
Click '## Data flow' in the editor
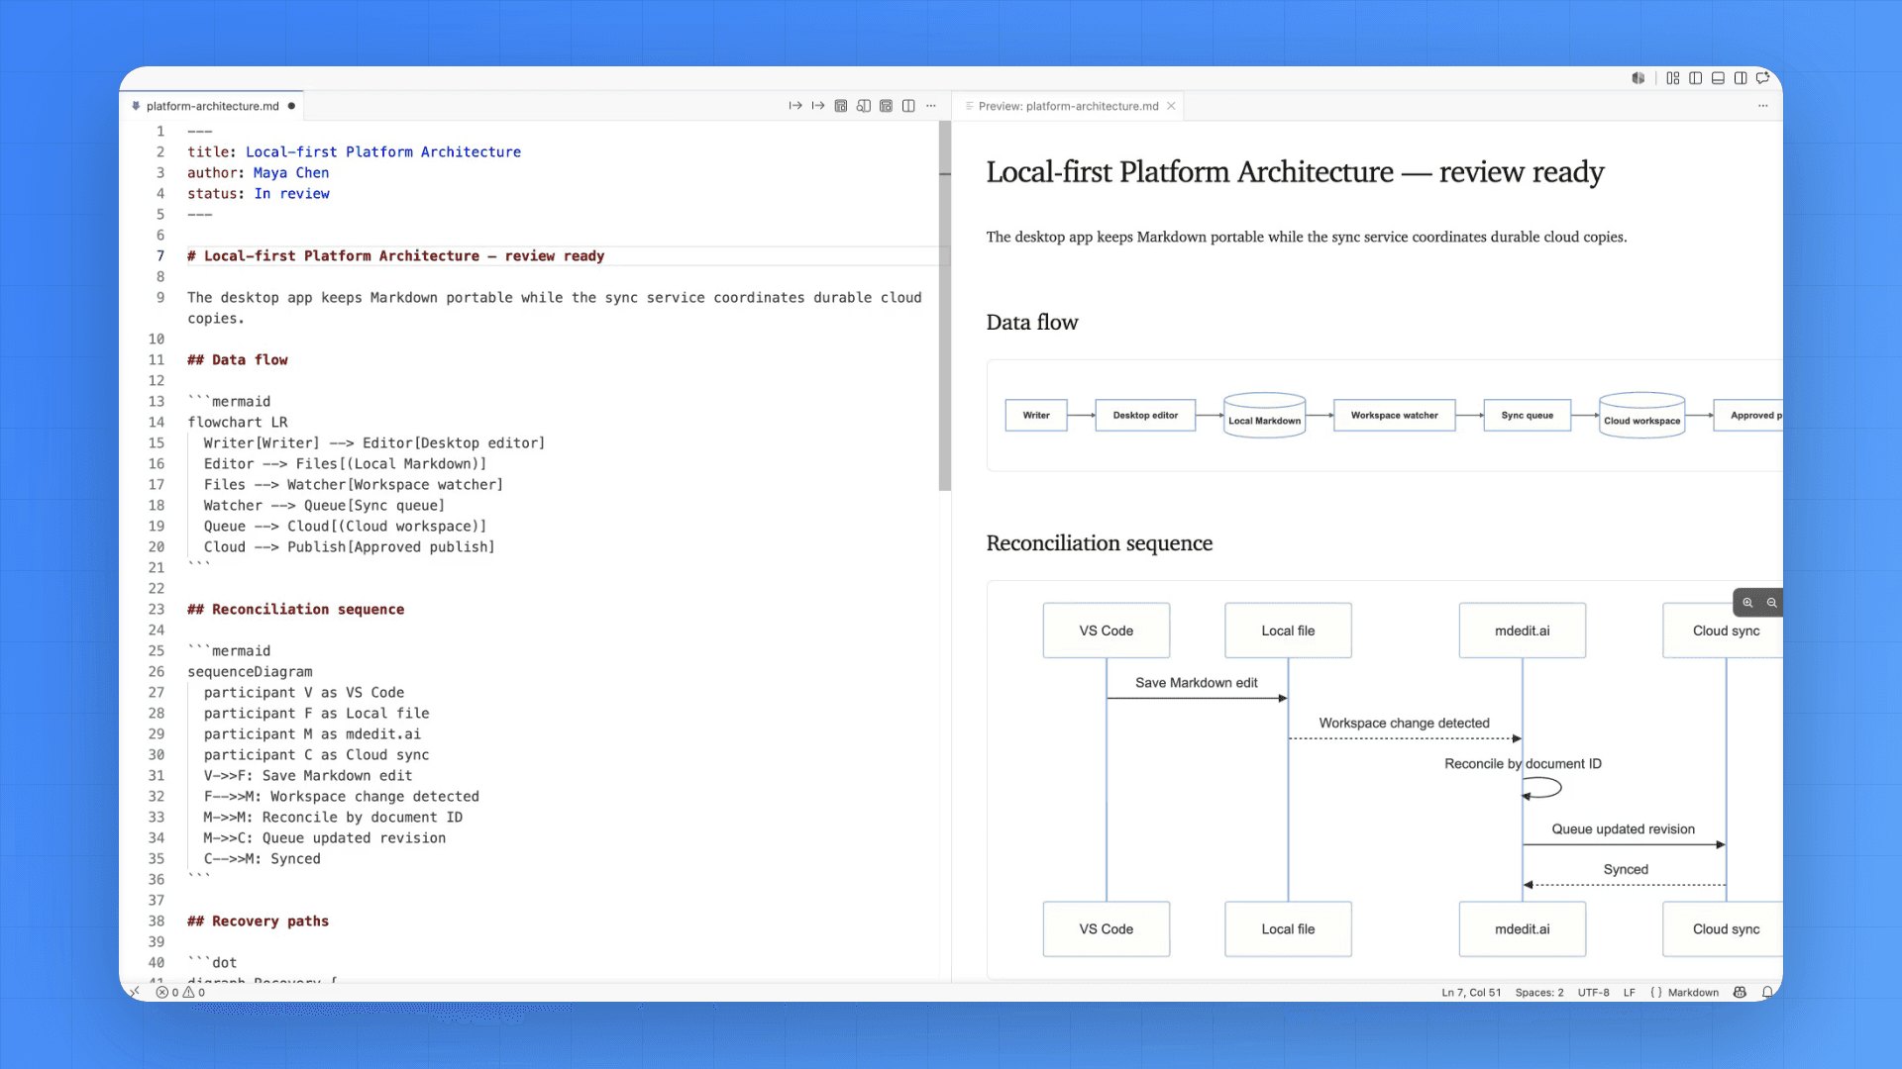[x=237, y=359]
